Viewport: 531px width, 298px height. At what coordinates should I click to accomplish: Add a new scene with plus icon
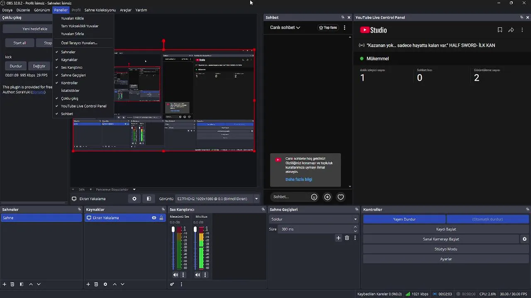click(x=5, y=284)
